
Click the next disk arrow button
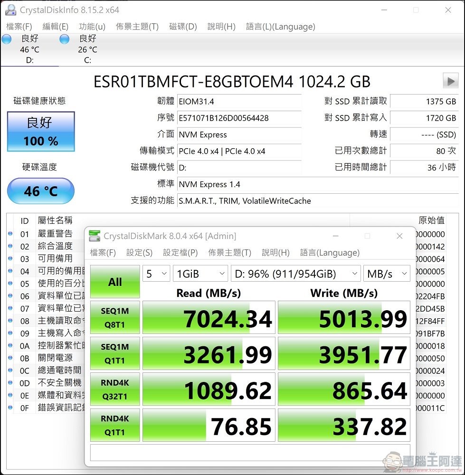(450, 81)
